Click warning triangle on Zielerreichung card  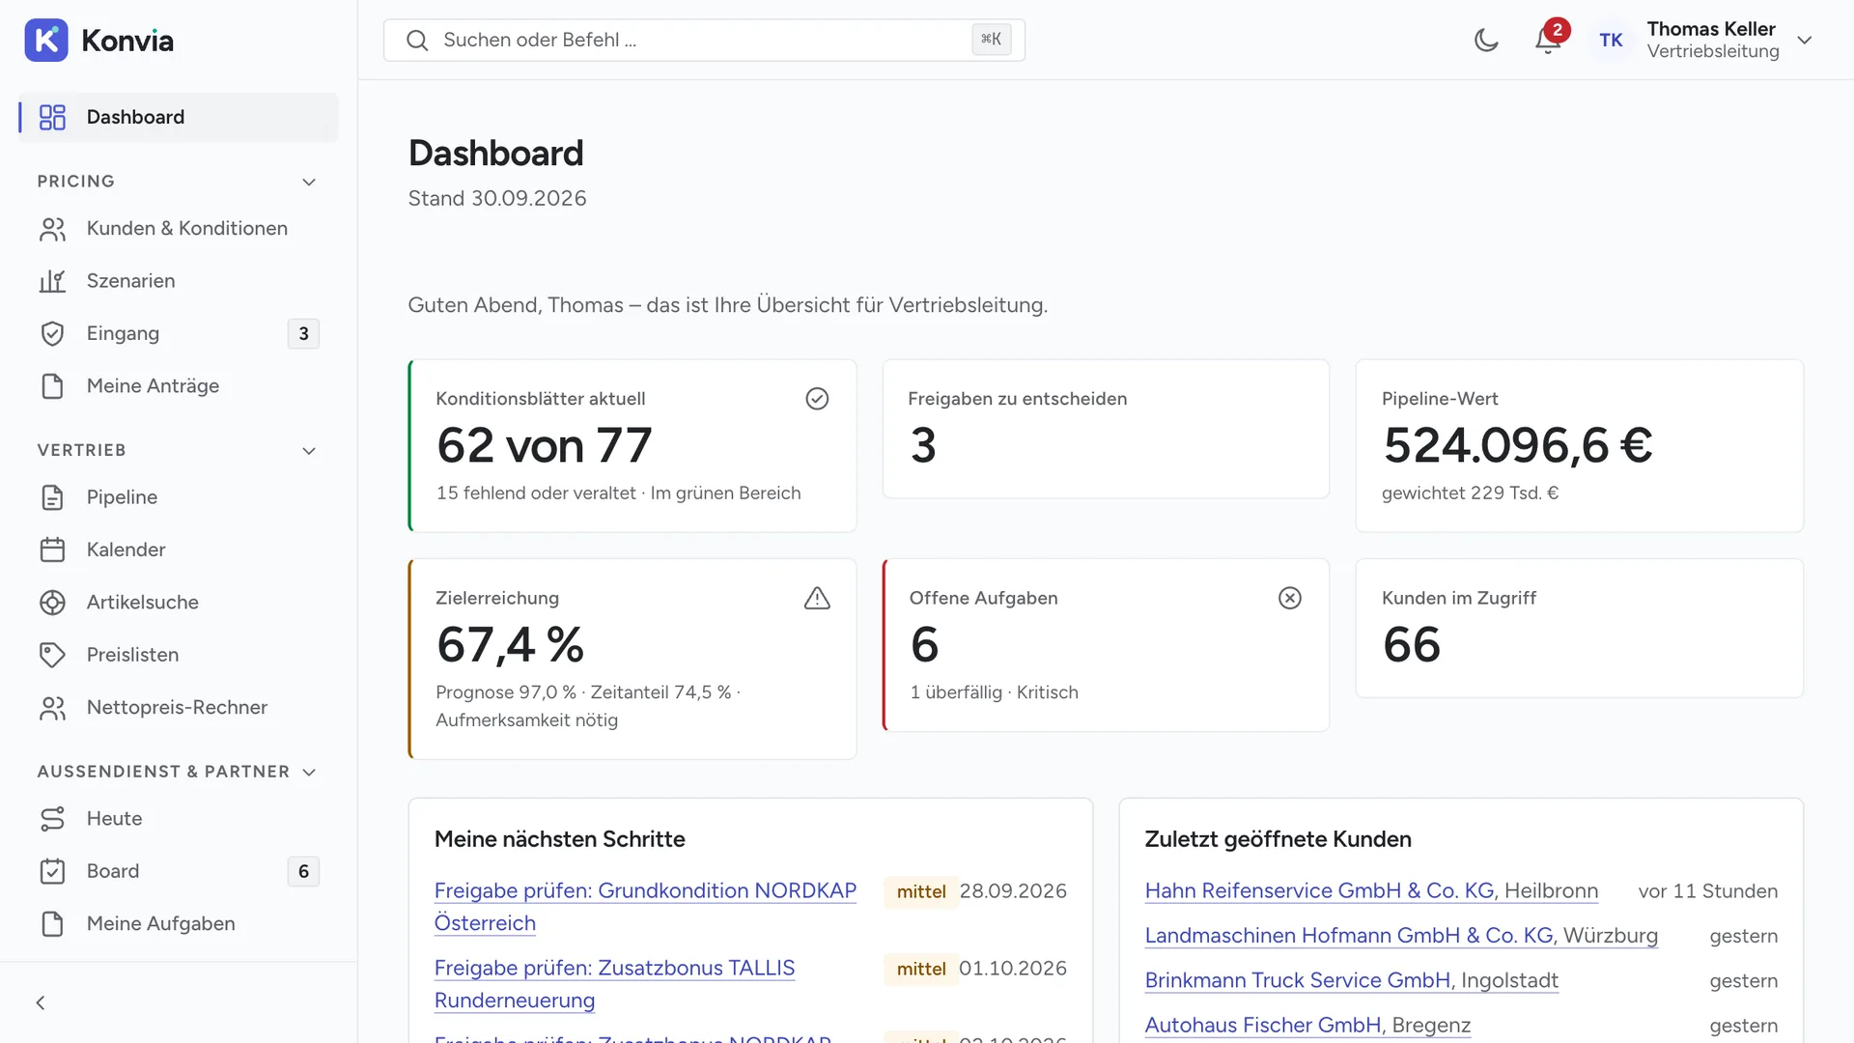817,598
